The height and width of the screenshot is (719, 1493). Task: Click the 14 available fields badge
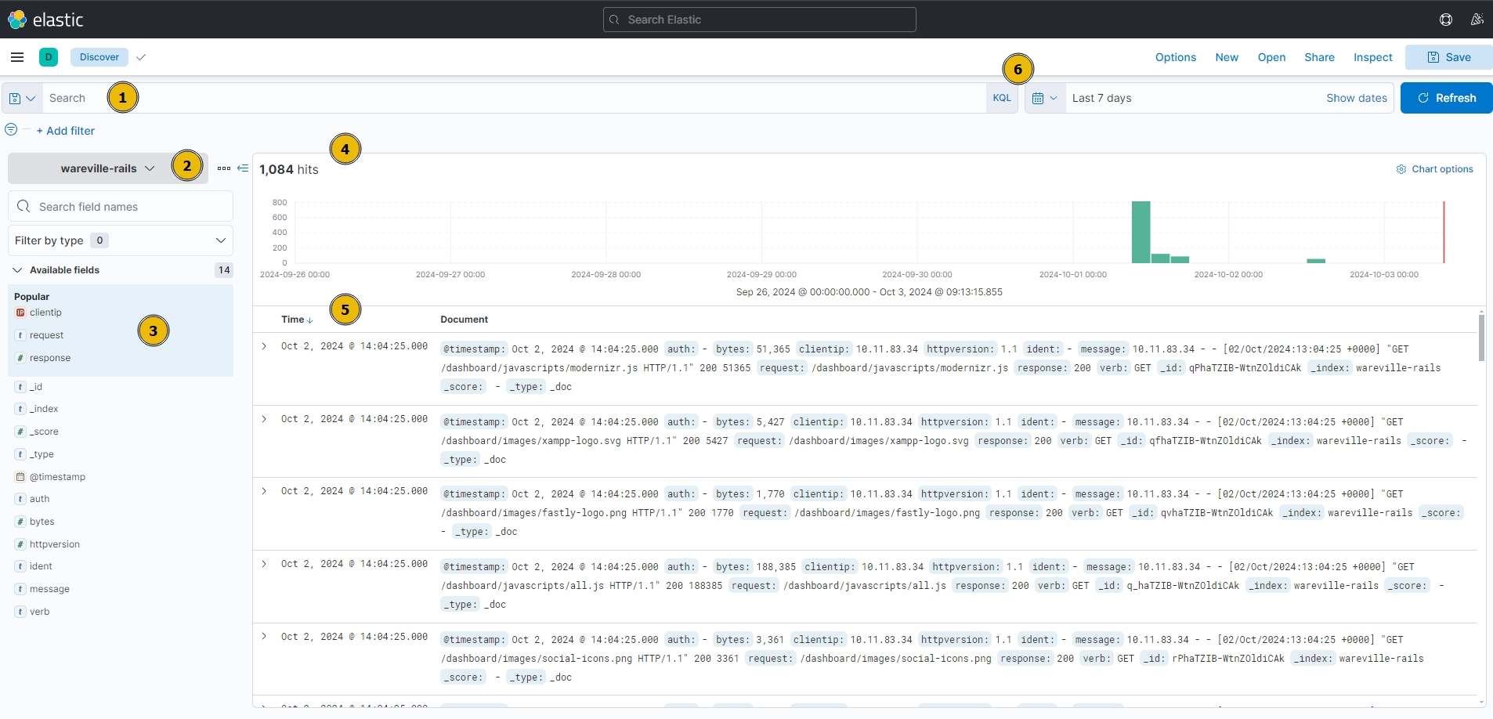coord(224,270)
